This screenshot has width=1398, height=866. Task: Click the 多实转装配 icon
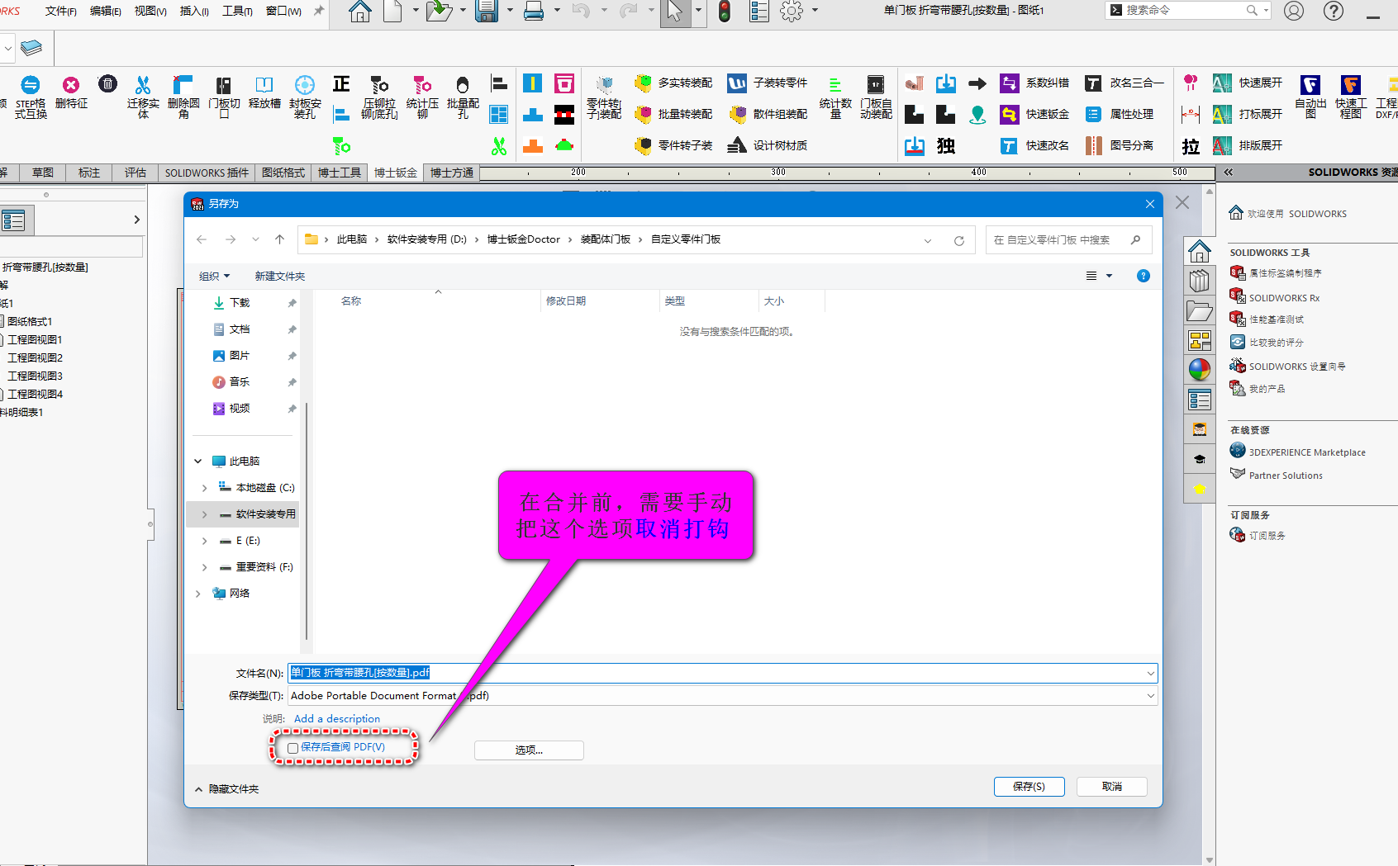[x=644, y=83]
